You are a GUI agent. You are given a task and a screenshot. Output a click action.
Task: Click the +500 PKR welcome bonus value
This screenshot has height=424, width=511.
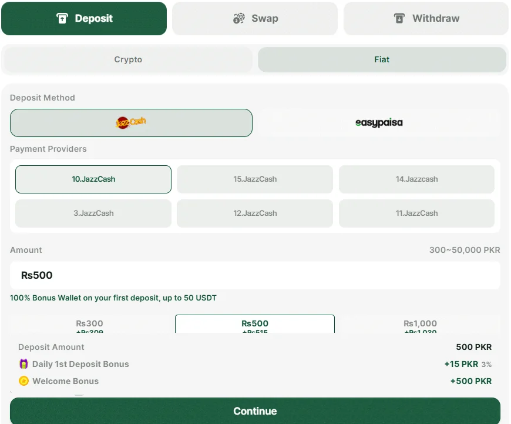point(471,381)
